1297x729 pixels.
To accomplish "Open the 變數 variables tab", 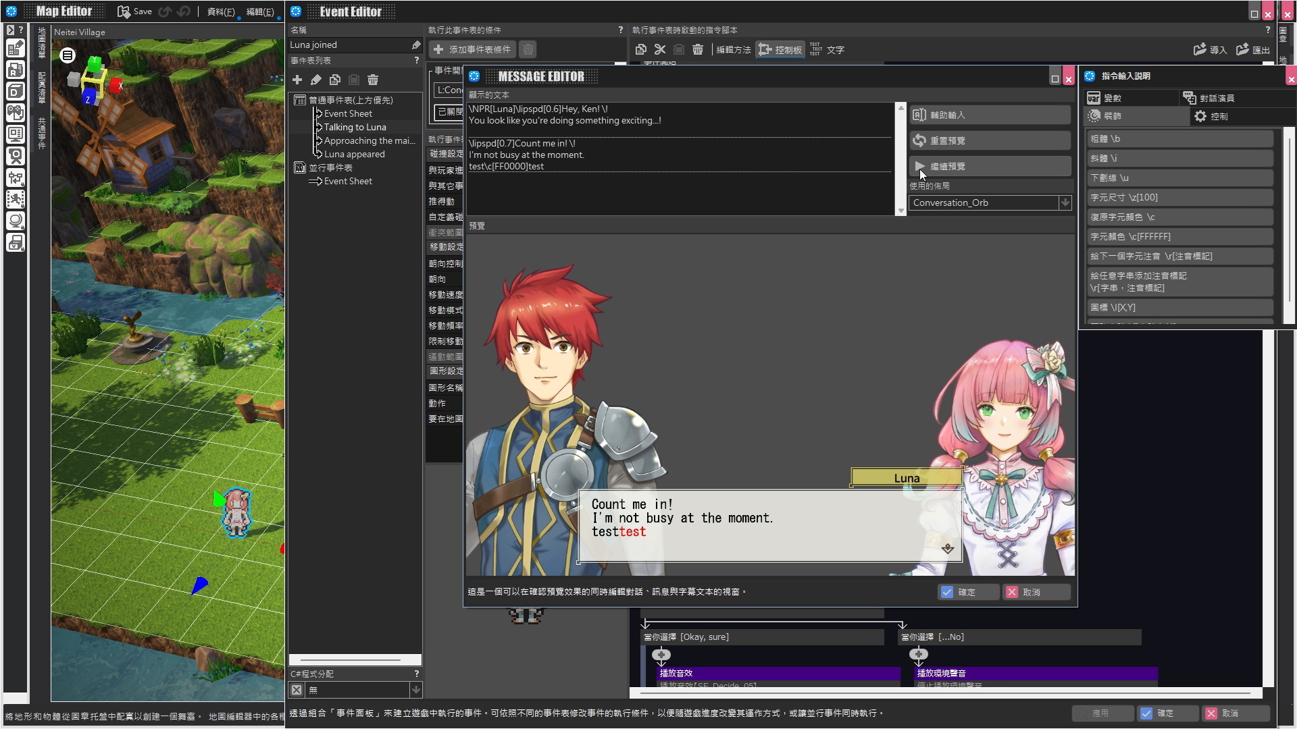I will click(x=1131, y=98).
